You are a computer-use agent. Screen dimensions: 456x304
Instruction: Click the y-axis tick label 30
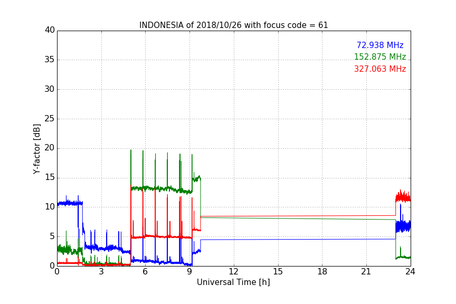[x=50, y=89]
